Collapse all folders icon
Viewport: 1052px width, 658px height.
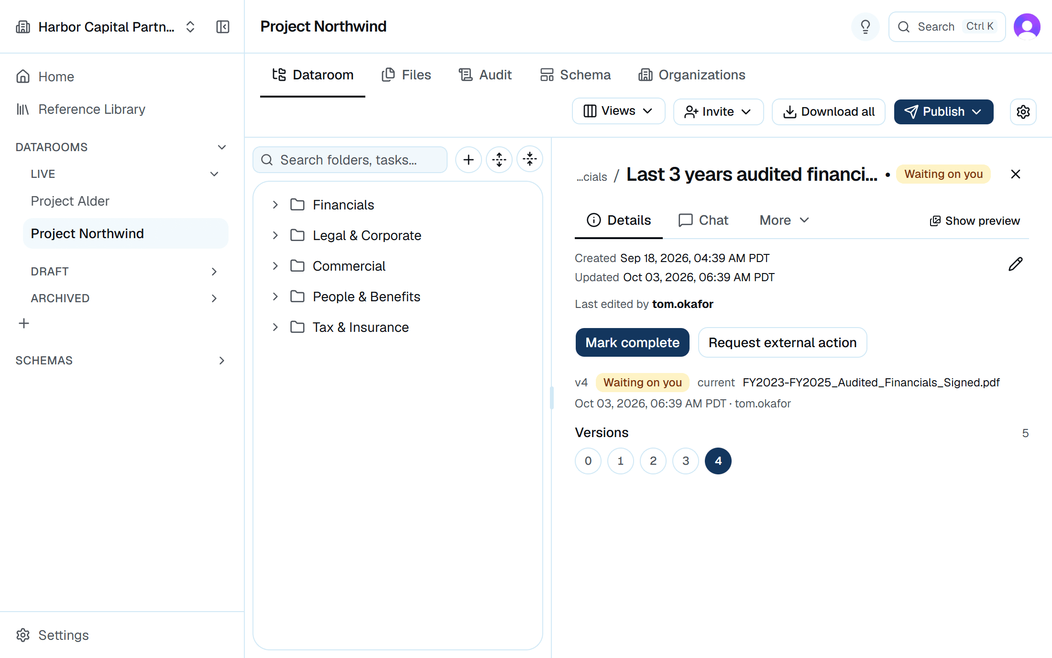pyautogui.click(x=530, y=160)
